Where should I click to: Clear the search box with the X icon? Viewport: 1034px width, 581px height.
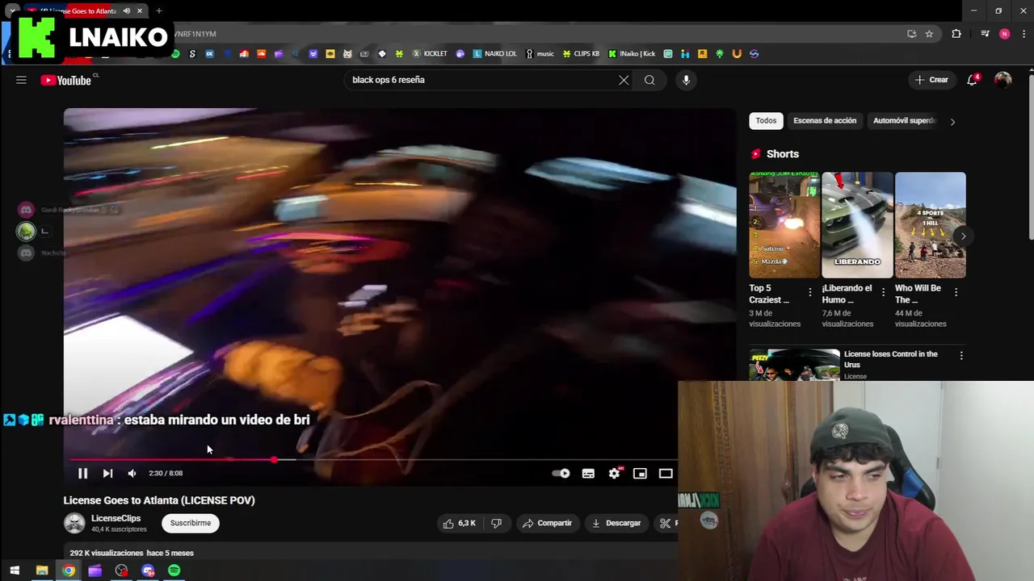pyautogui.click(x=624, y=80)
